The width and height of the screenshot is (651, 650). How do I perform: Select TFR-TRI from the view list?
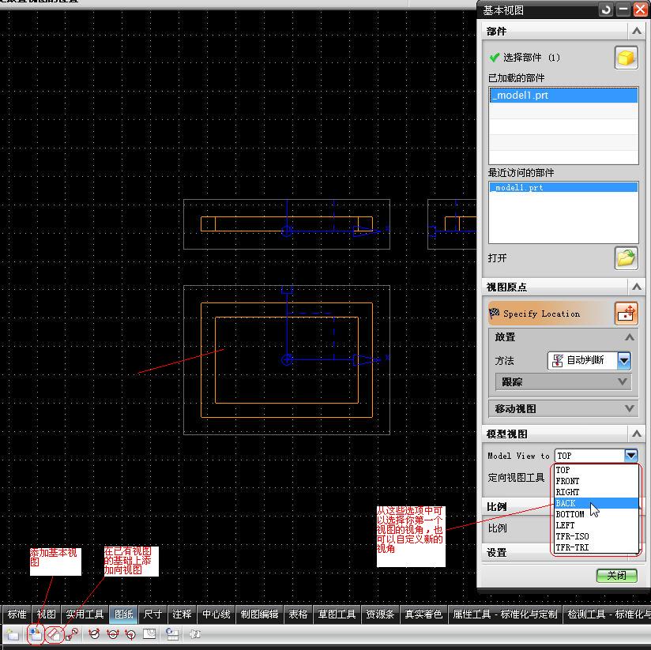pos(596,547)
